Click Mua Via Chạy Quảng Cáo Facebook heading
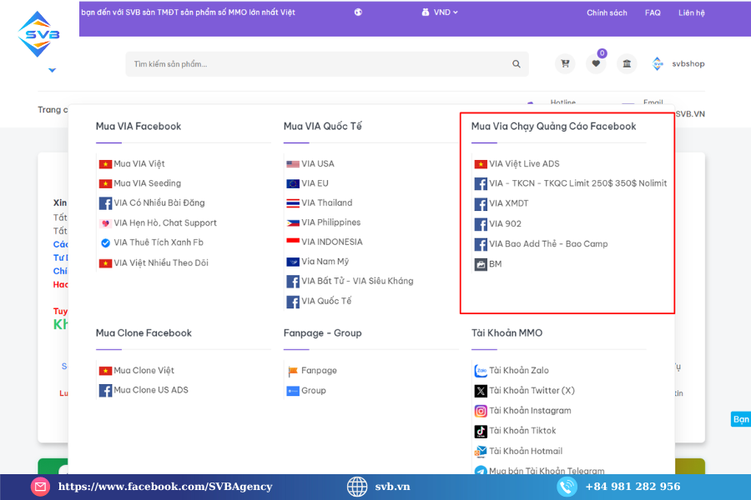The width and height of the screenshot is (751, 500). pos(554,127)
